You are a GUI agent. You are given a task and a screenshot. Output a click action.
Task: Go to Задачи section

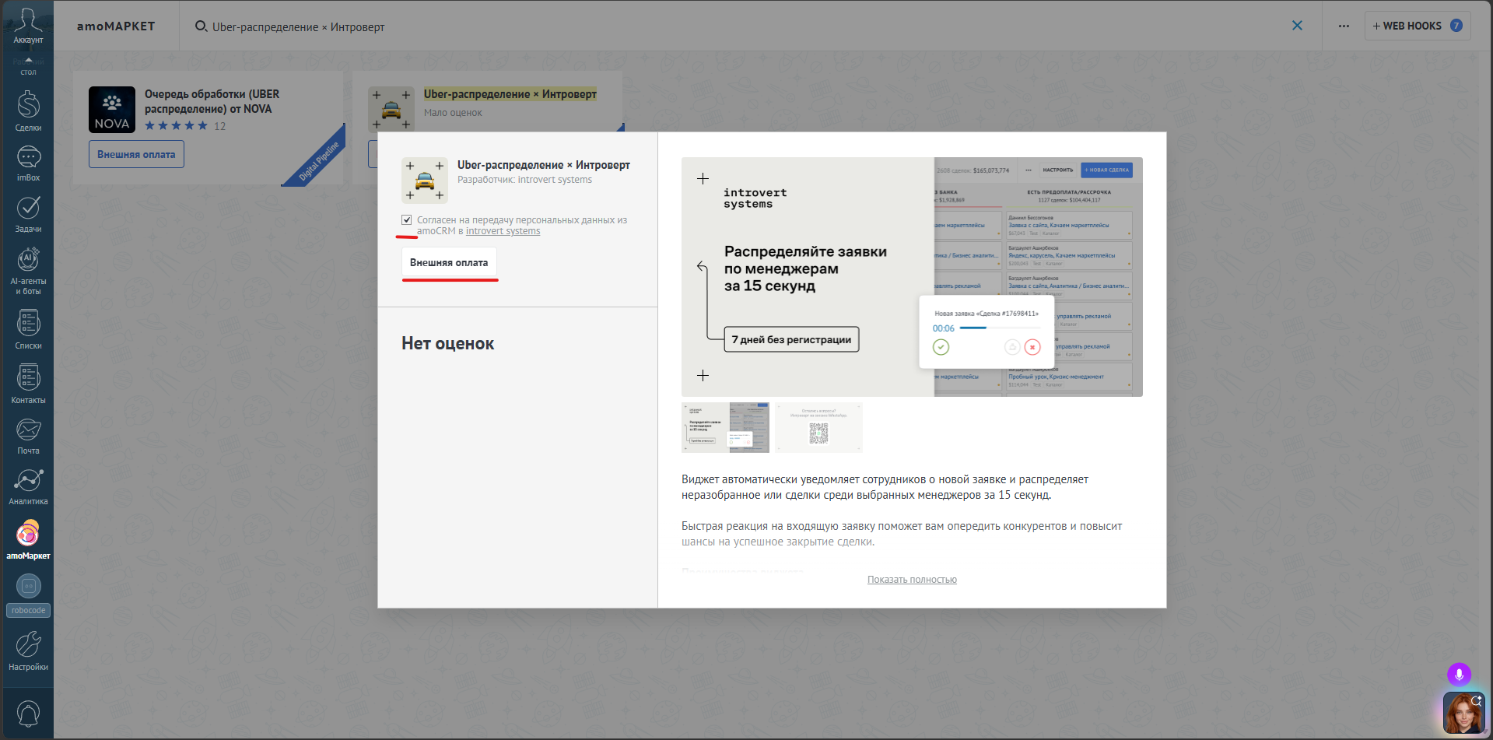tap(28, 214)
